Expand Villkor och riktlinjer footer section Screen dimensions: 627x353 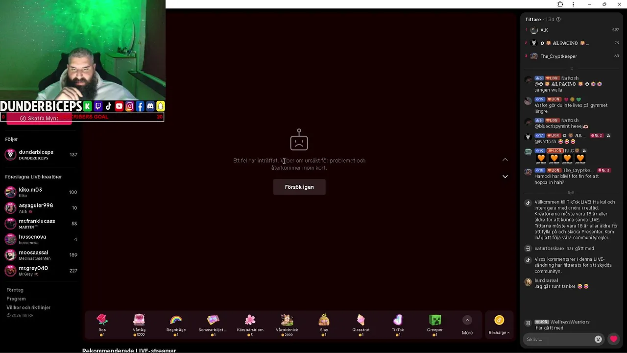pos(28,307)
